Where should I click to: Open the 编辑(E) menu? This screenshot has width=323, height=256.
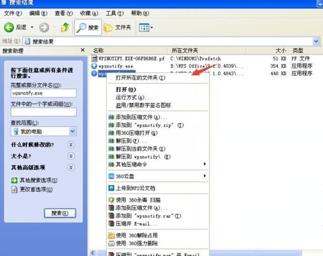click(x=38, y=14)
